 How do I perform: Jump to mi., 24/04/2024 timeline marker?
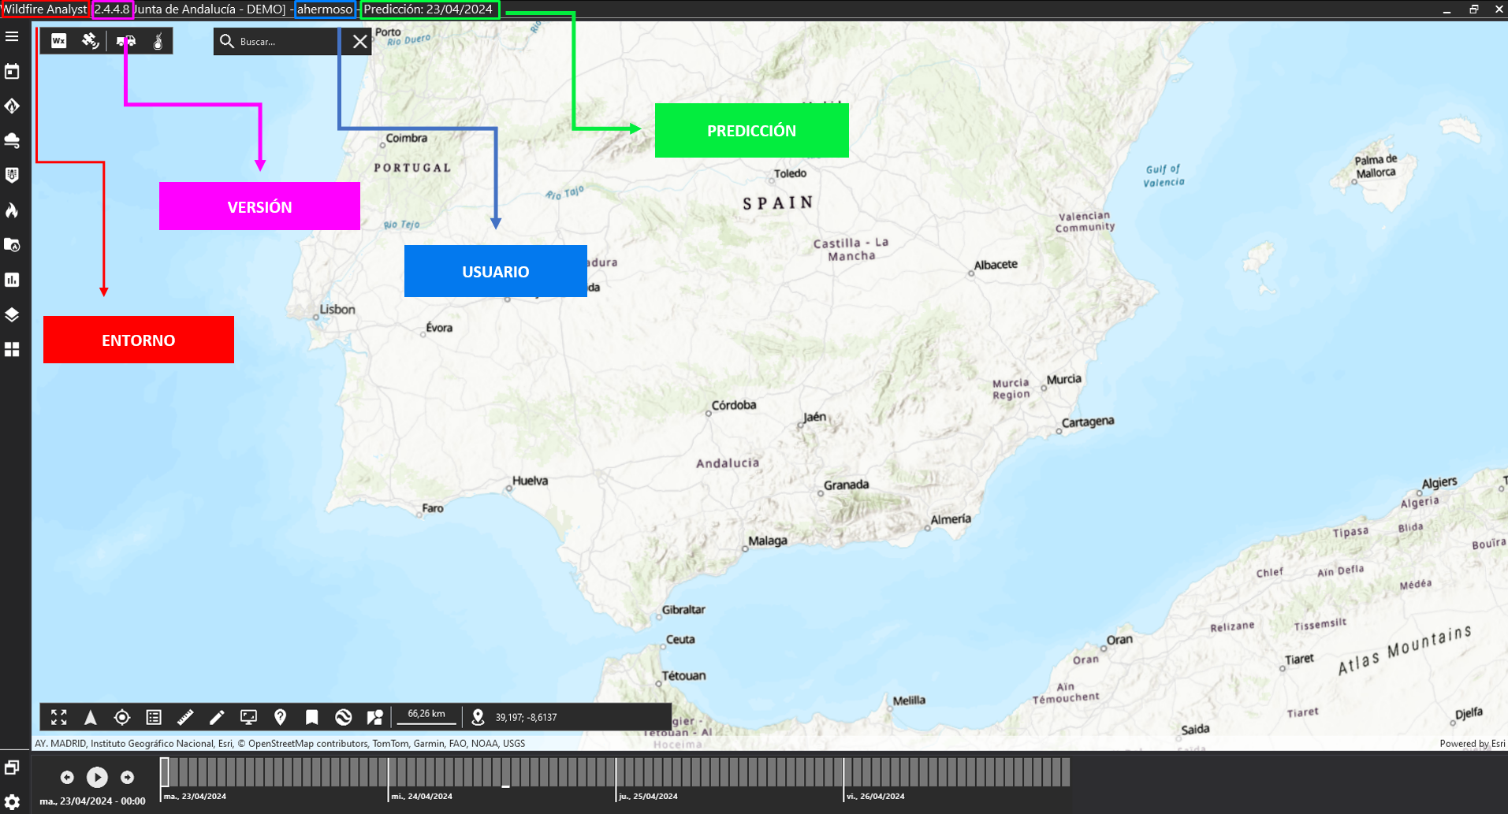tap(389, 774)
